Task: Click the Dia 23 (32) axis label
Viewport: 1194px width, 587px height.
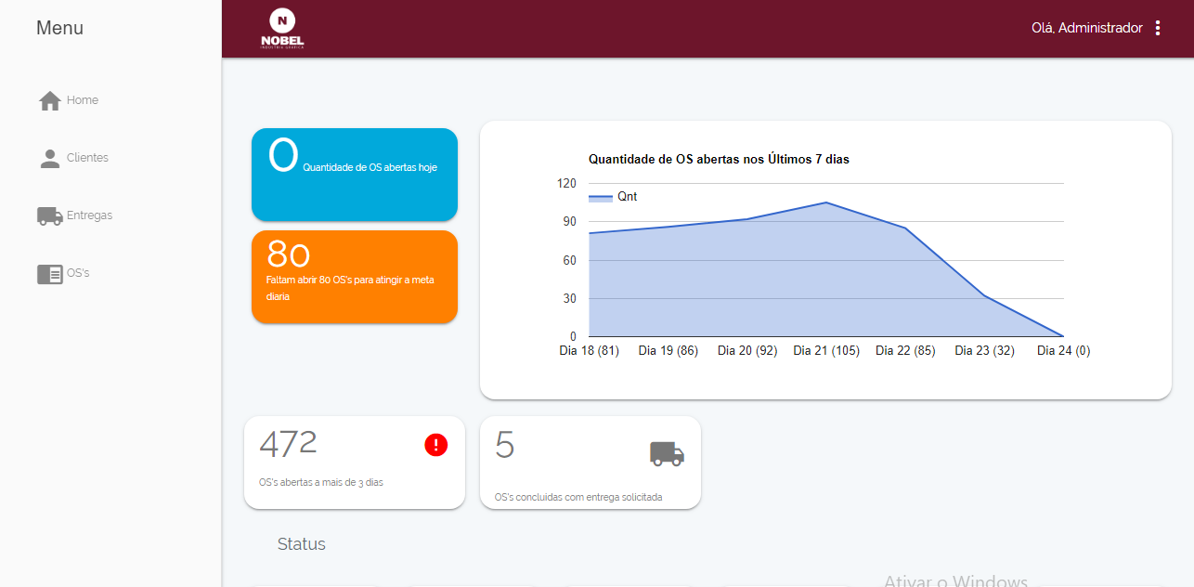Action: coord(984,351)
